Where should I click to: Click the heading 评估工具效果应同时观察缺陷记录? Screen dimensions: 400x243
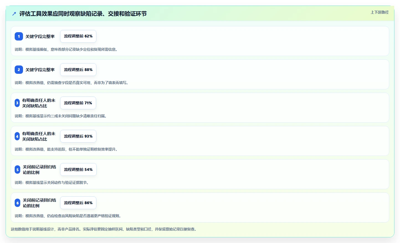pos(83,14)
